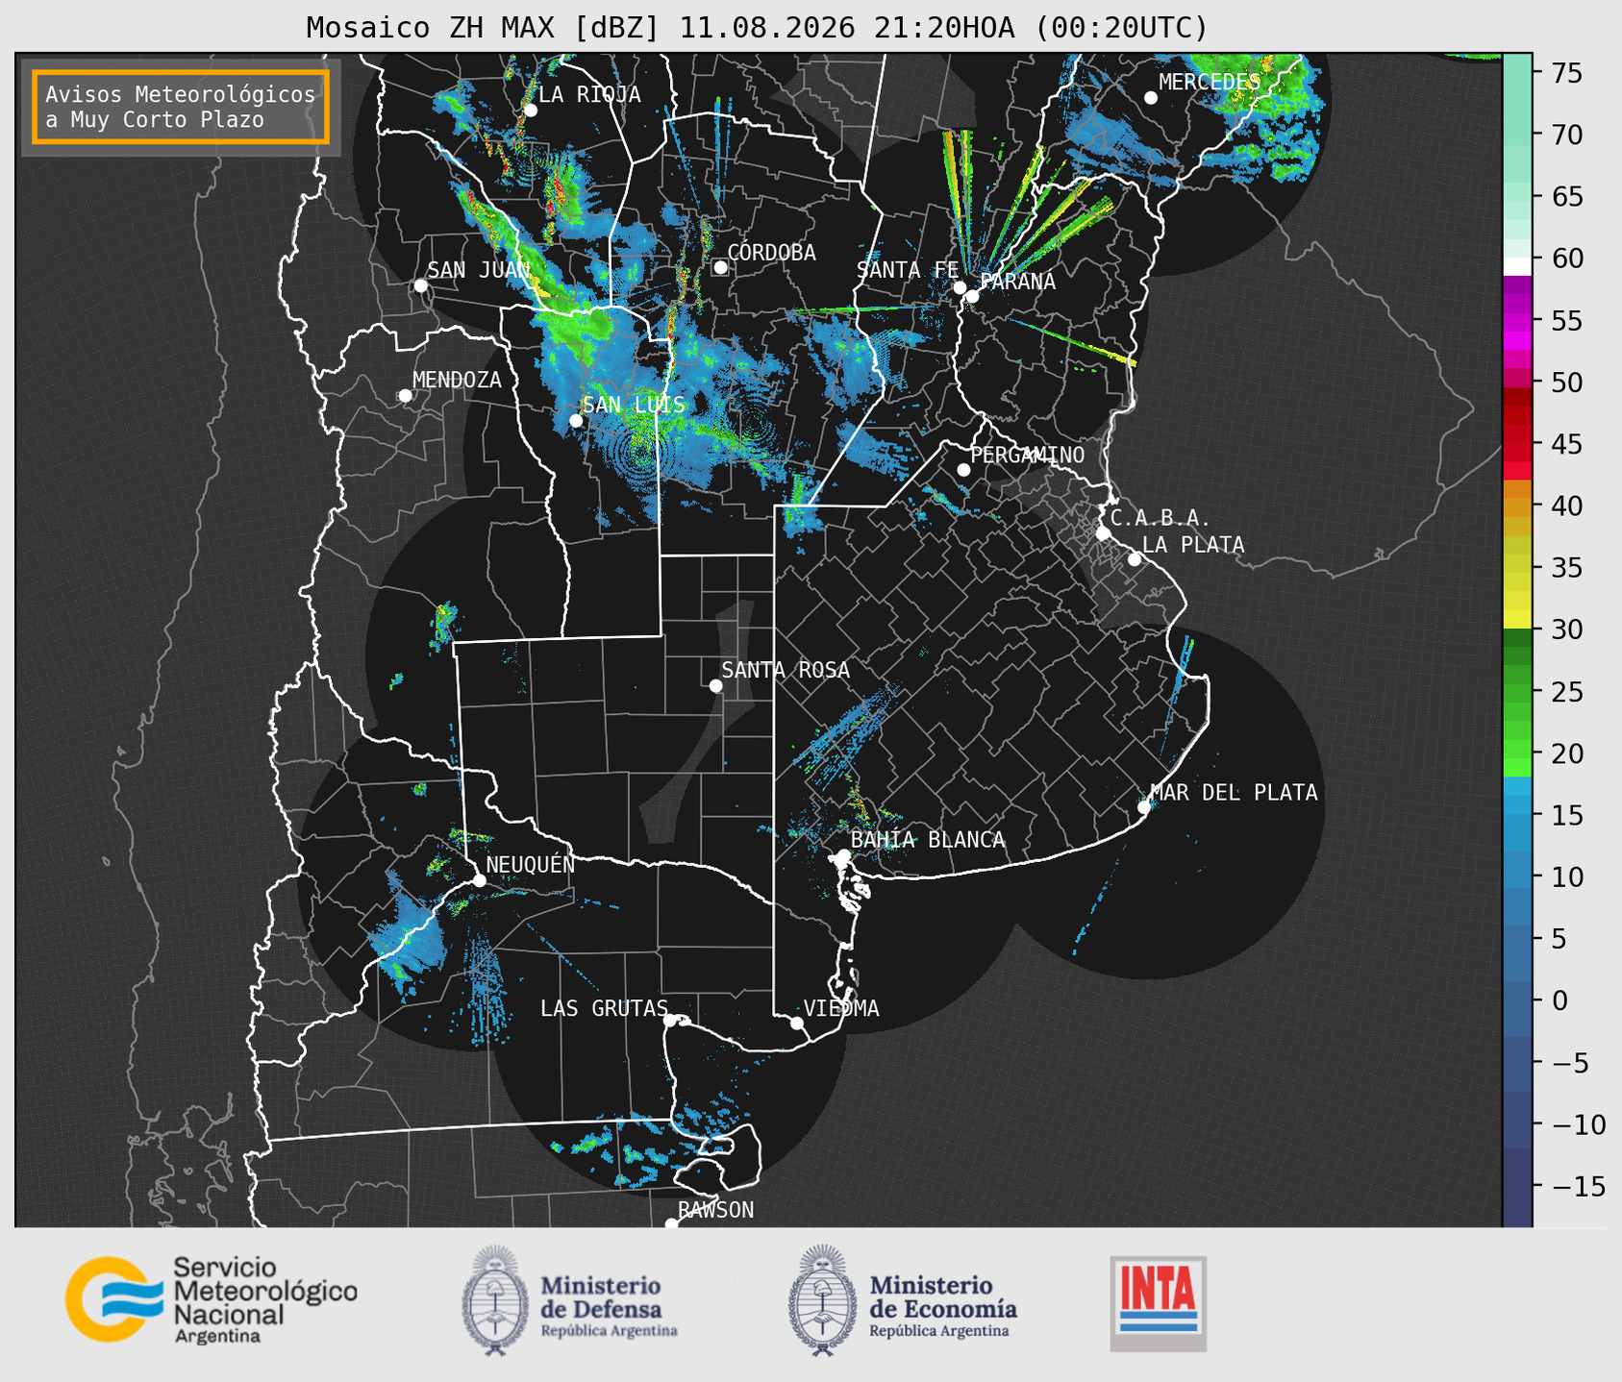Click the INTA logo
The width and height of the screenshot is (1622, 1382).
coord(1159,1303)
